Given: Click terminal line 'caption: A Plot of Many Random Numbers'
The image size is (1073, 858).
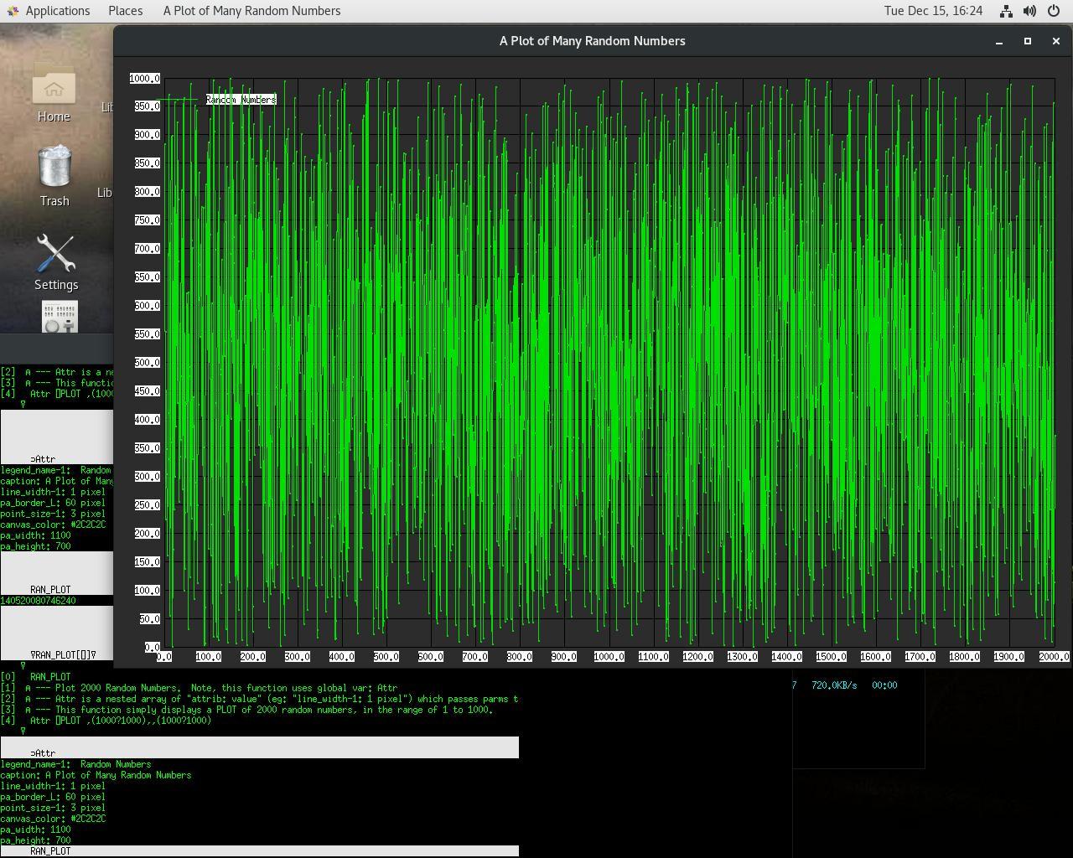Looking at the screenshot, I should tap(96, 775).
